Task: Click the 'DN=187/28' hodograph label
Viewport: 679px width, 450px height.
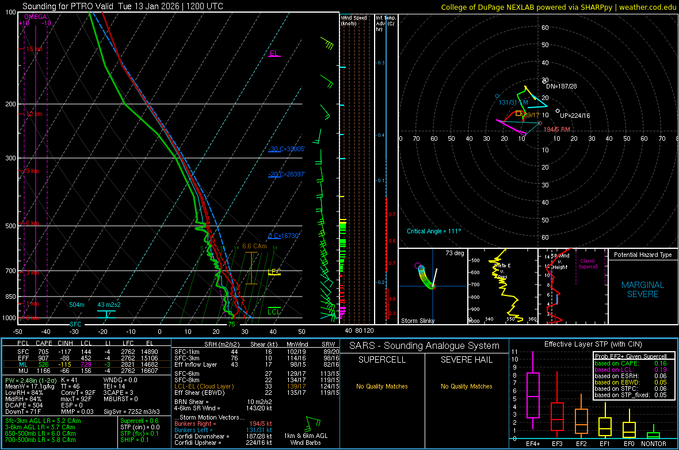Action: click(x=561, y=86)
